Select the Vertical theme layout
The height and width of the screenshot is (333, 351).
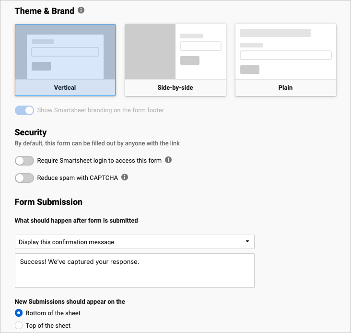(65, 52)
